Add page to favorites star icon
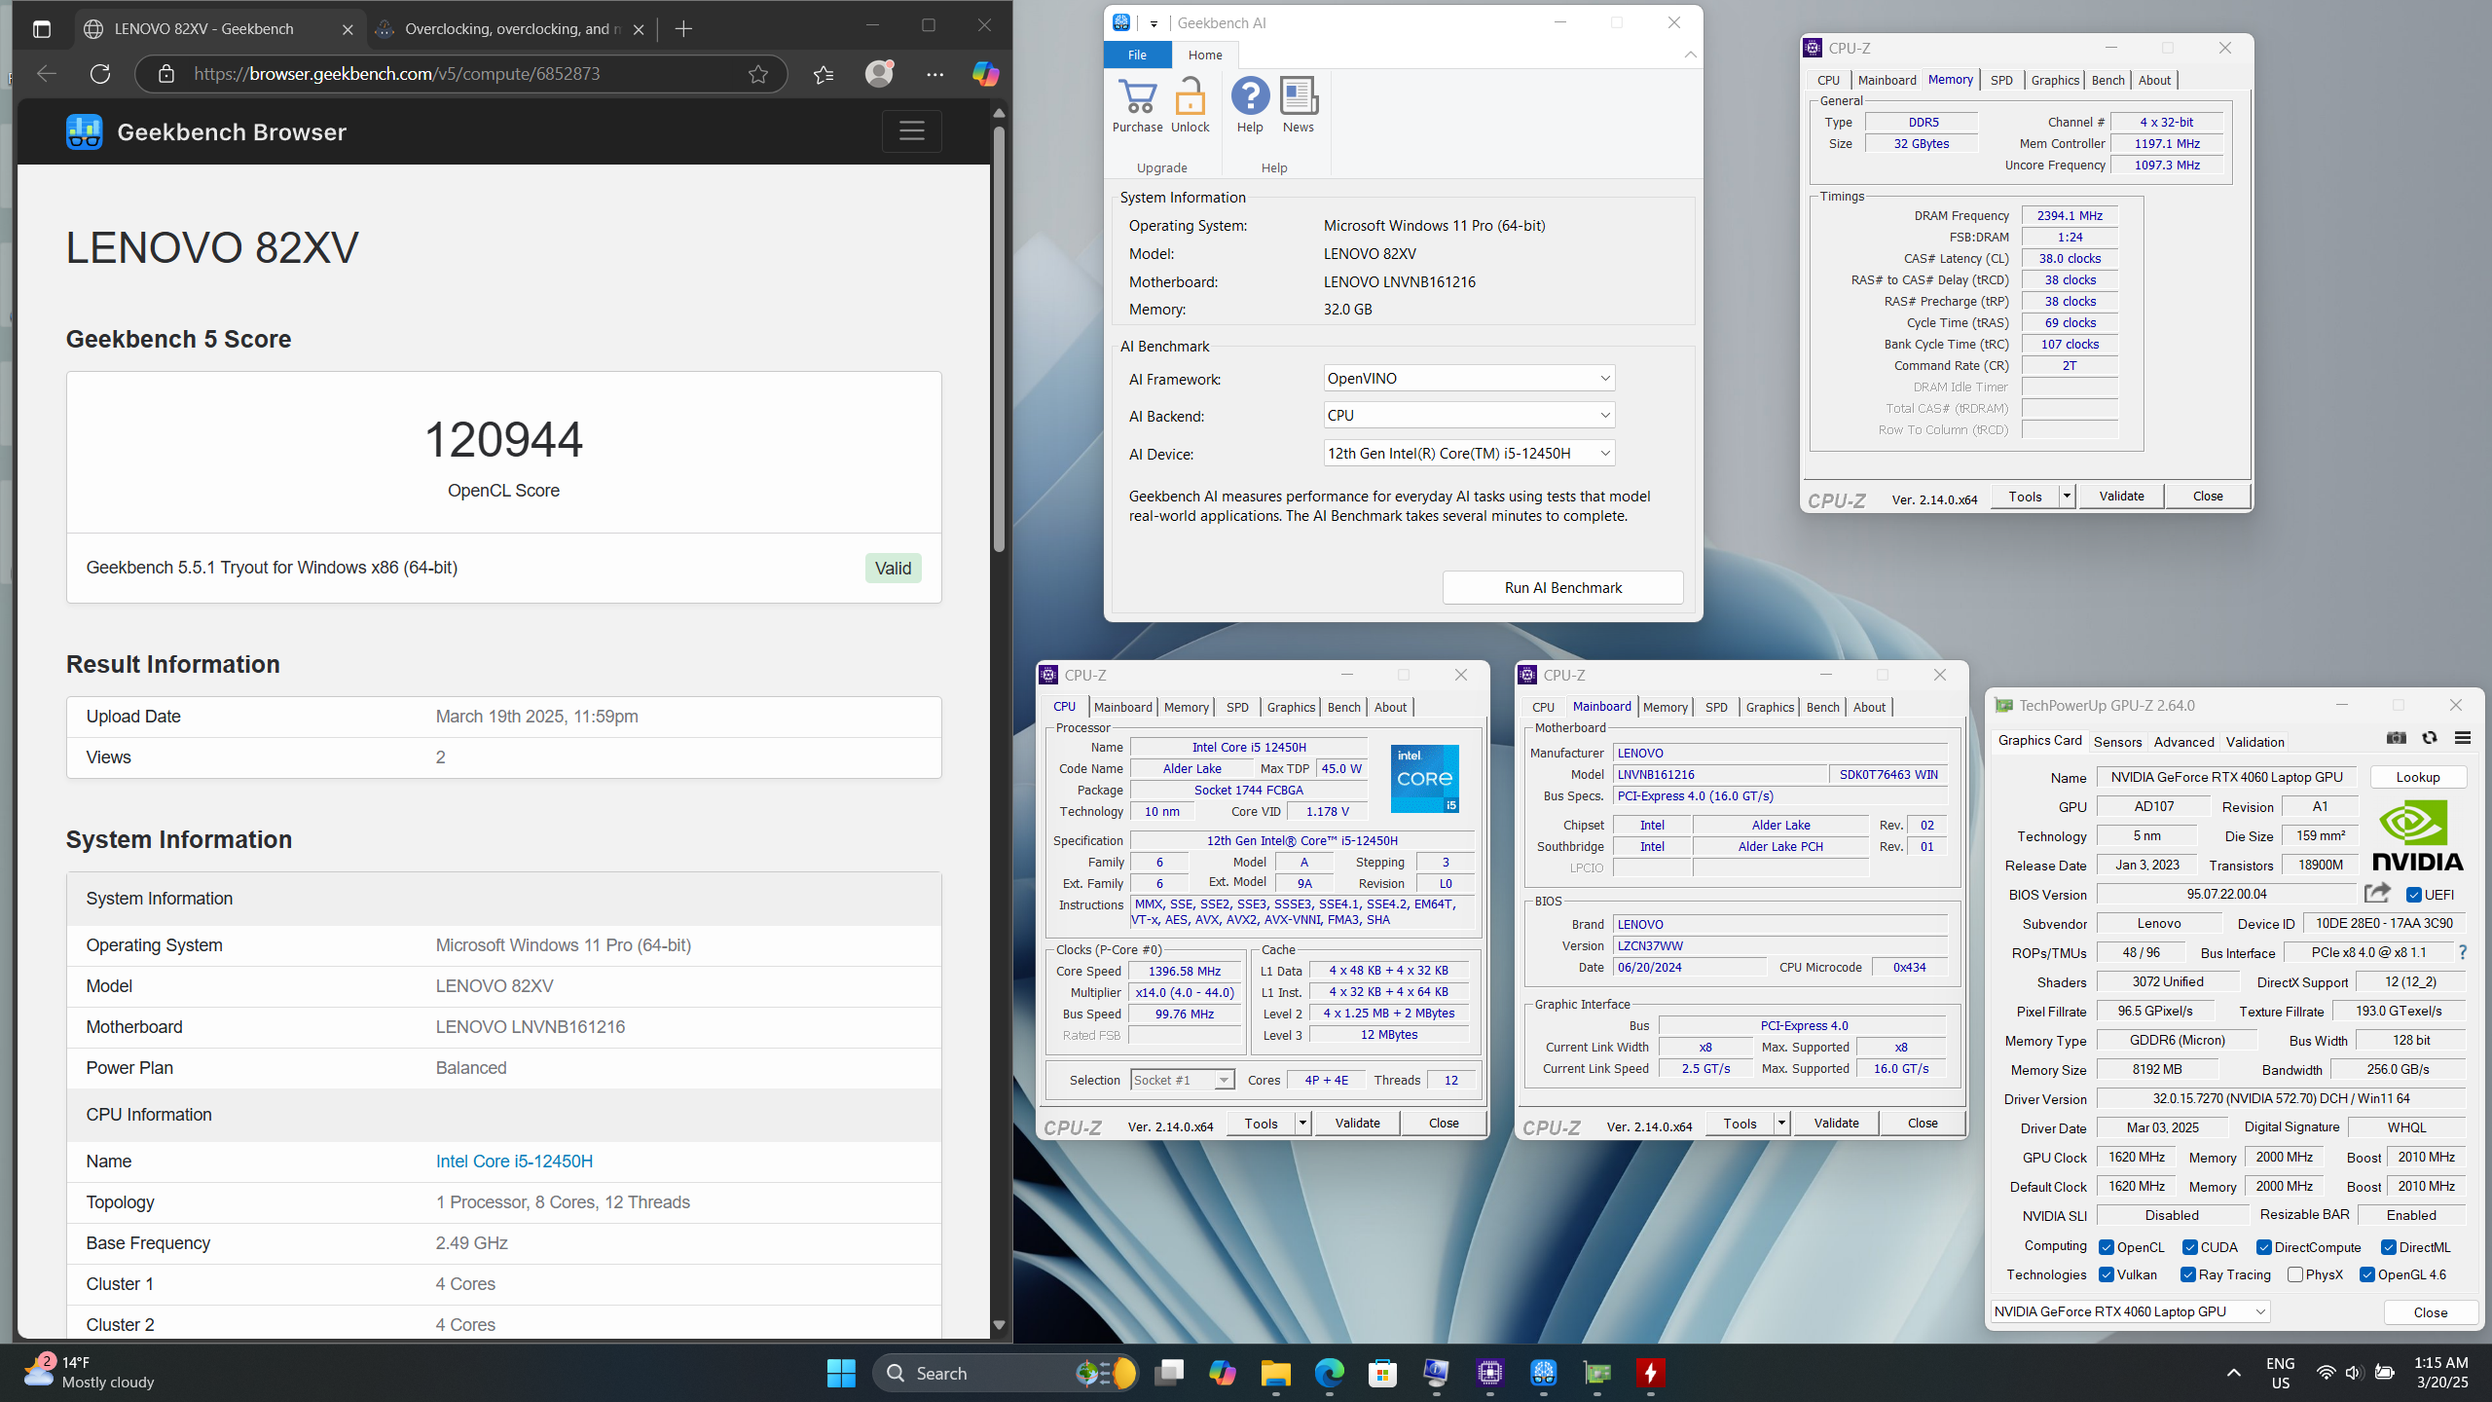Screen dimensions: 2492x1402 point(758,74)
